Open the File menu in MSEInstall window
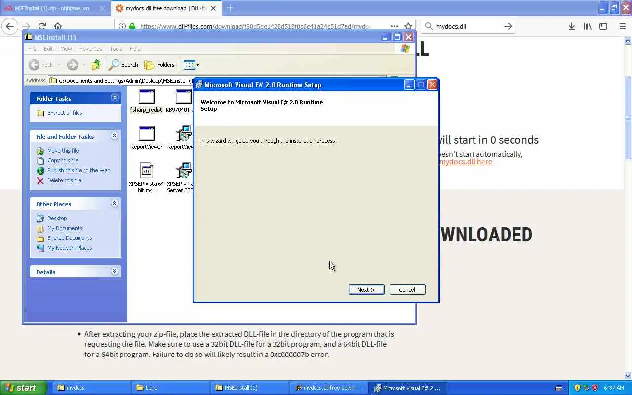This screenshot has width=632, height=395. [x=32, y=49]
